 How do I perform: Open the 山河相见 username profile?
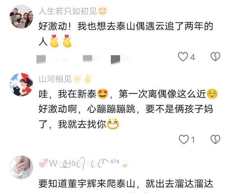point(55,79)
